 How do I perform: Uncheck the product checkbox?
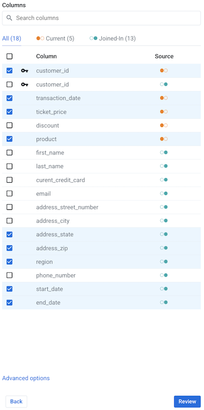pyautogui.click(x=9, y=139)
